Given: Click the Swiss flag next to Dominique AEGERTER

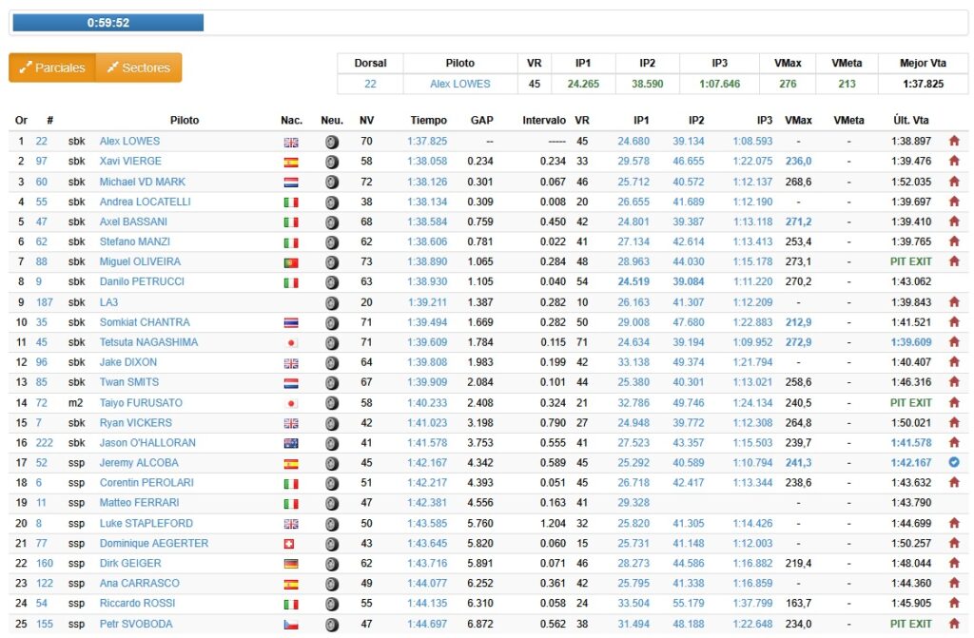Looking at the screenshot, I should pyautogui.click(x=291, y=544).
